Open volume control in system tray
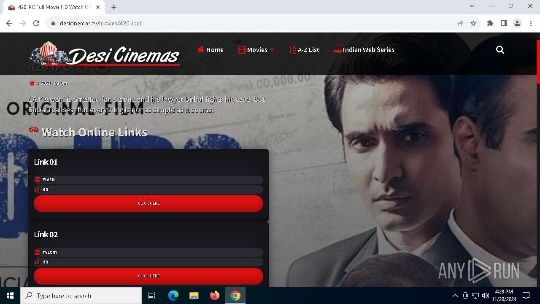This screenshot has width=540, height=304. click(x=485, y=296)
